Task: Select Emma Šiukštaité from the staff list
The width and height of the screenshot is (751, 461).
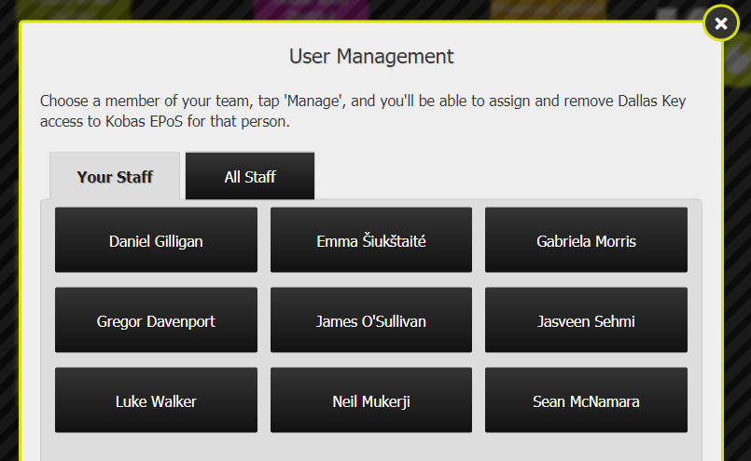Action: click(x=371, y=240)
